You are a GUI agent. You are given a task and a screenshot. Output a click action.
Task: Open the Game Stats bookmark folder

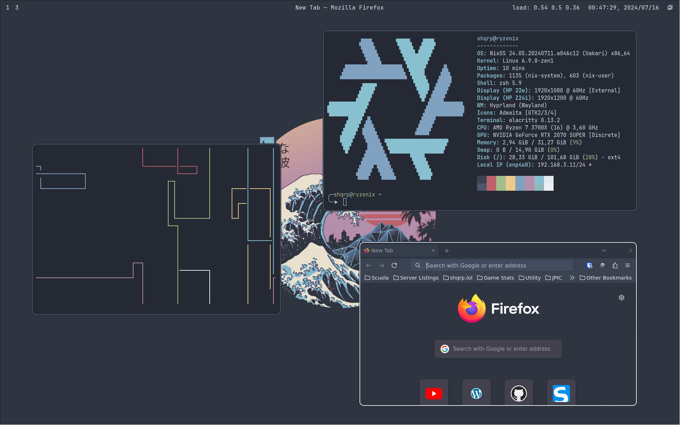[x=495, y=278]
